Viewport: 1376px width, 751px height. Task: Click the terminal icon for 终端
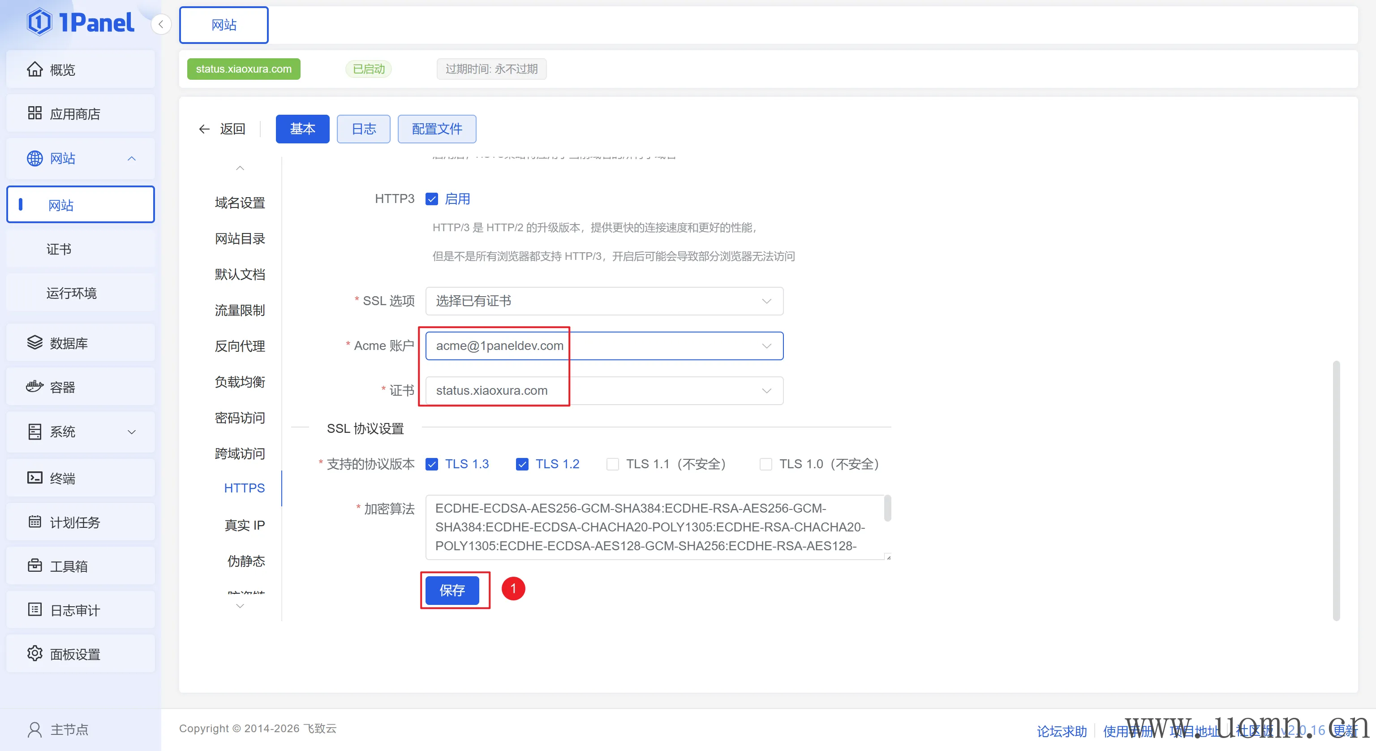coord(35,478)
